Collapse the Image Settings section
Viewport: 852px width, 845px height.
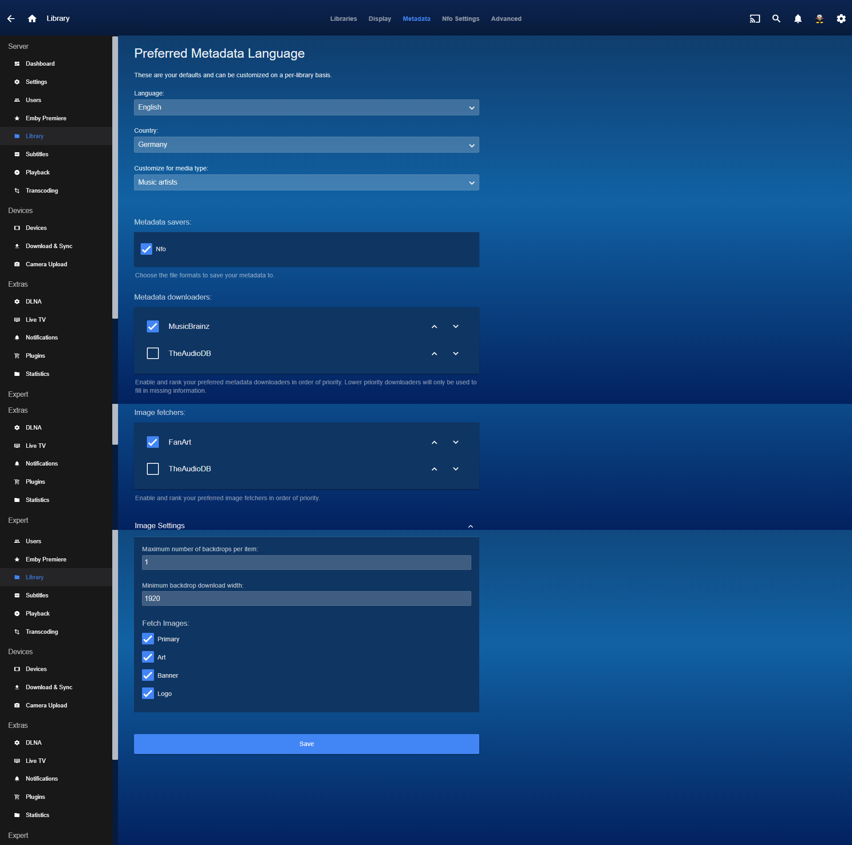click(470, 526)
